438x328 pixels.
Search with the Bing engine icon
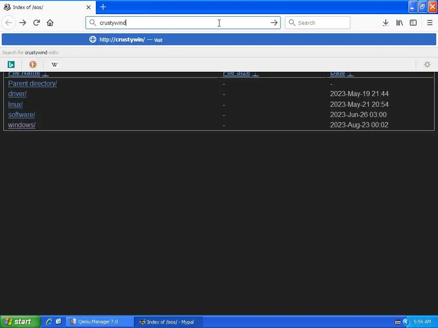[11, 64]
